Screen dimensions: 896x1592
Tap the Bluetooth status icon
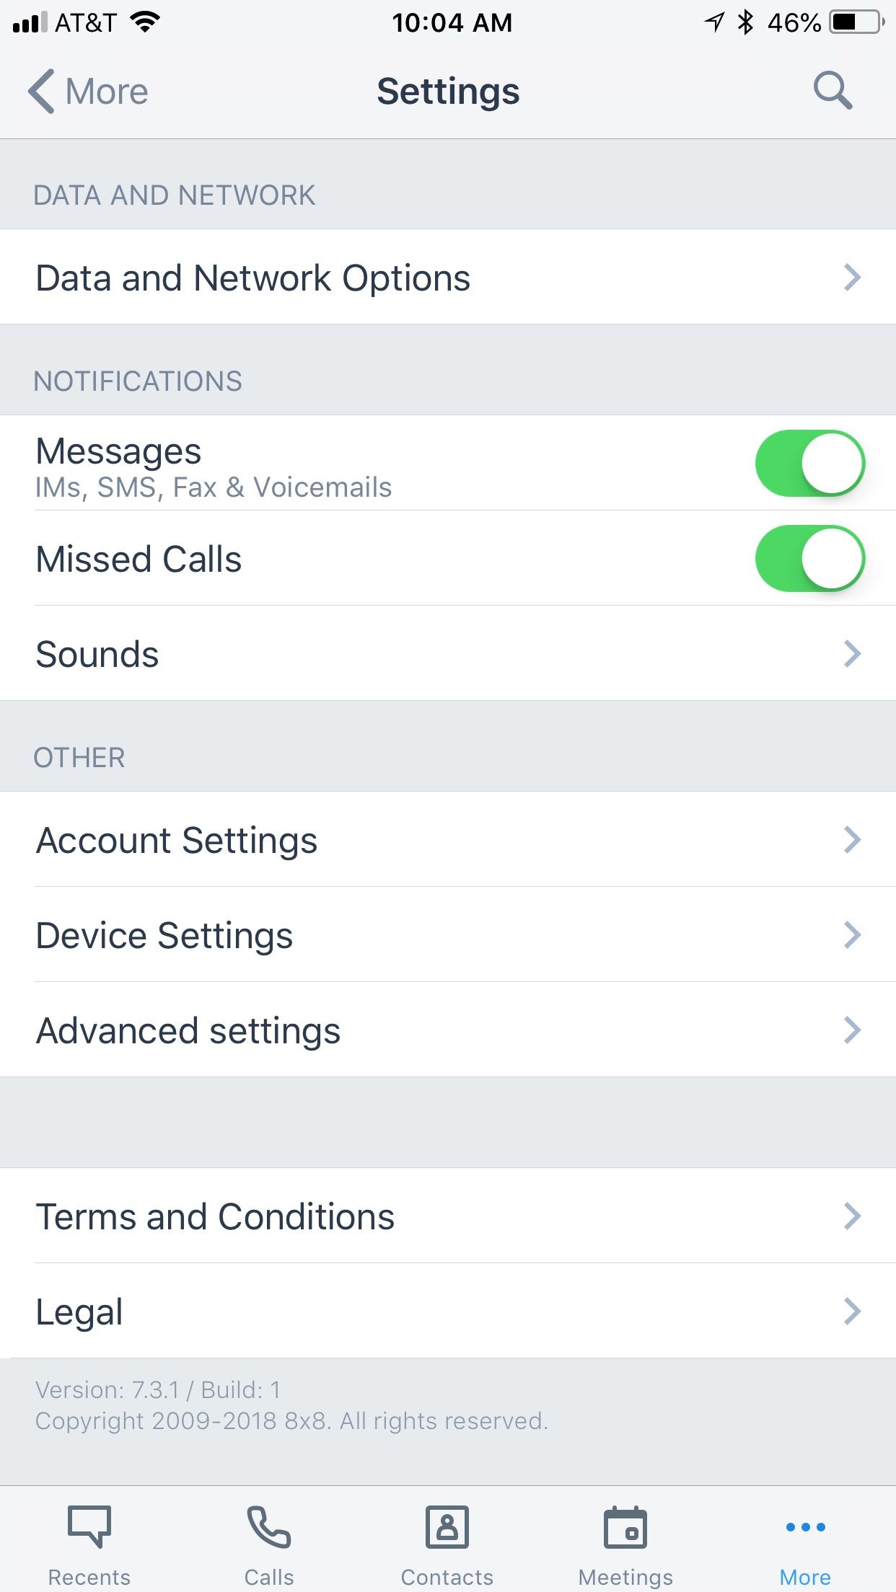(x=745, y=22)
